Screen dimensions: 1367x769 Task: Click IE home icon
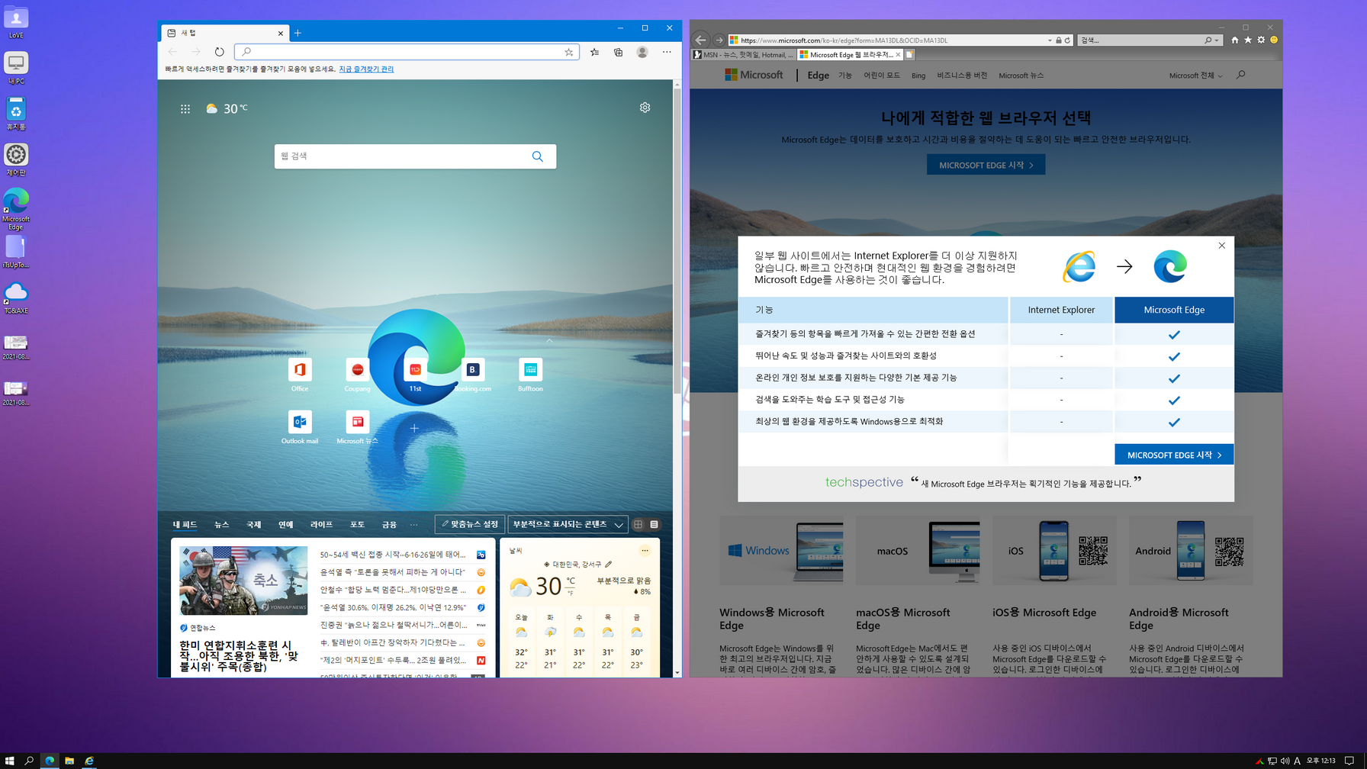coord(1235,40)
